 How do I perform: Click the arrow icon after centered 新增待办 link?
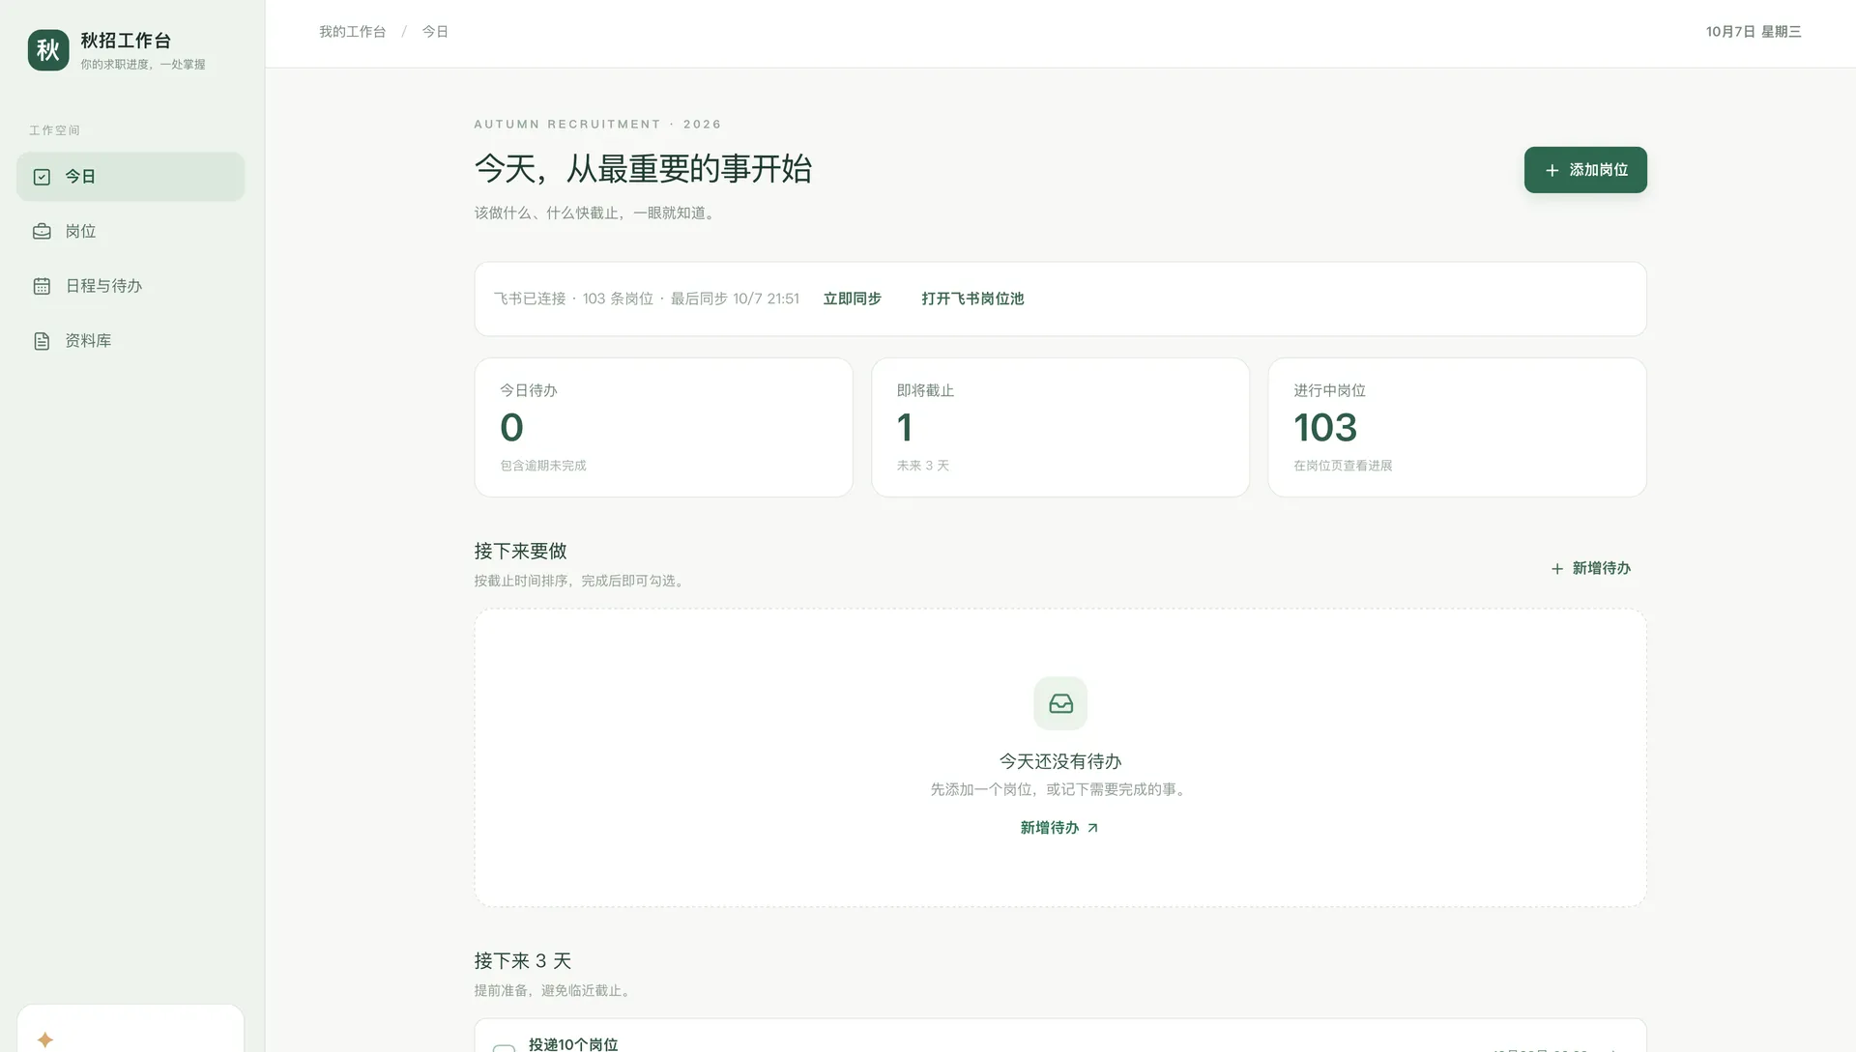(1092, 828)
